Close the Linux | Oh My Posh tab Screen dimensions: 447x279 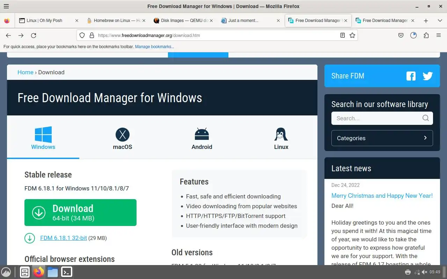77,21
